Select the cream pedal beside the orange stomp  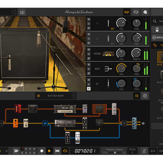coord(26,123)
